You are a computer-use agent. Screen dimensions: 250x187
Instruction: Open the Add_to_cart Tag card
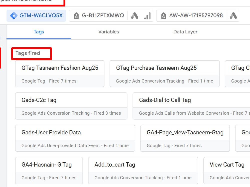pos(143,171)
